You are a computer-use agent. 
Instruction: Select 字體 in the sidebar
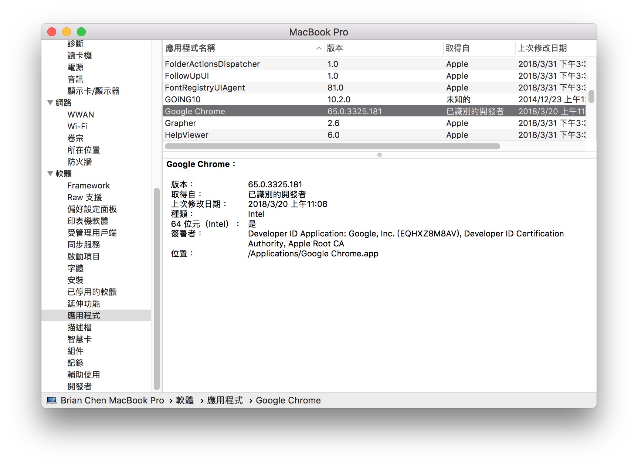[x=75, y=268]
